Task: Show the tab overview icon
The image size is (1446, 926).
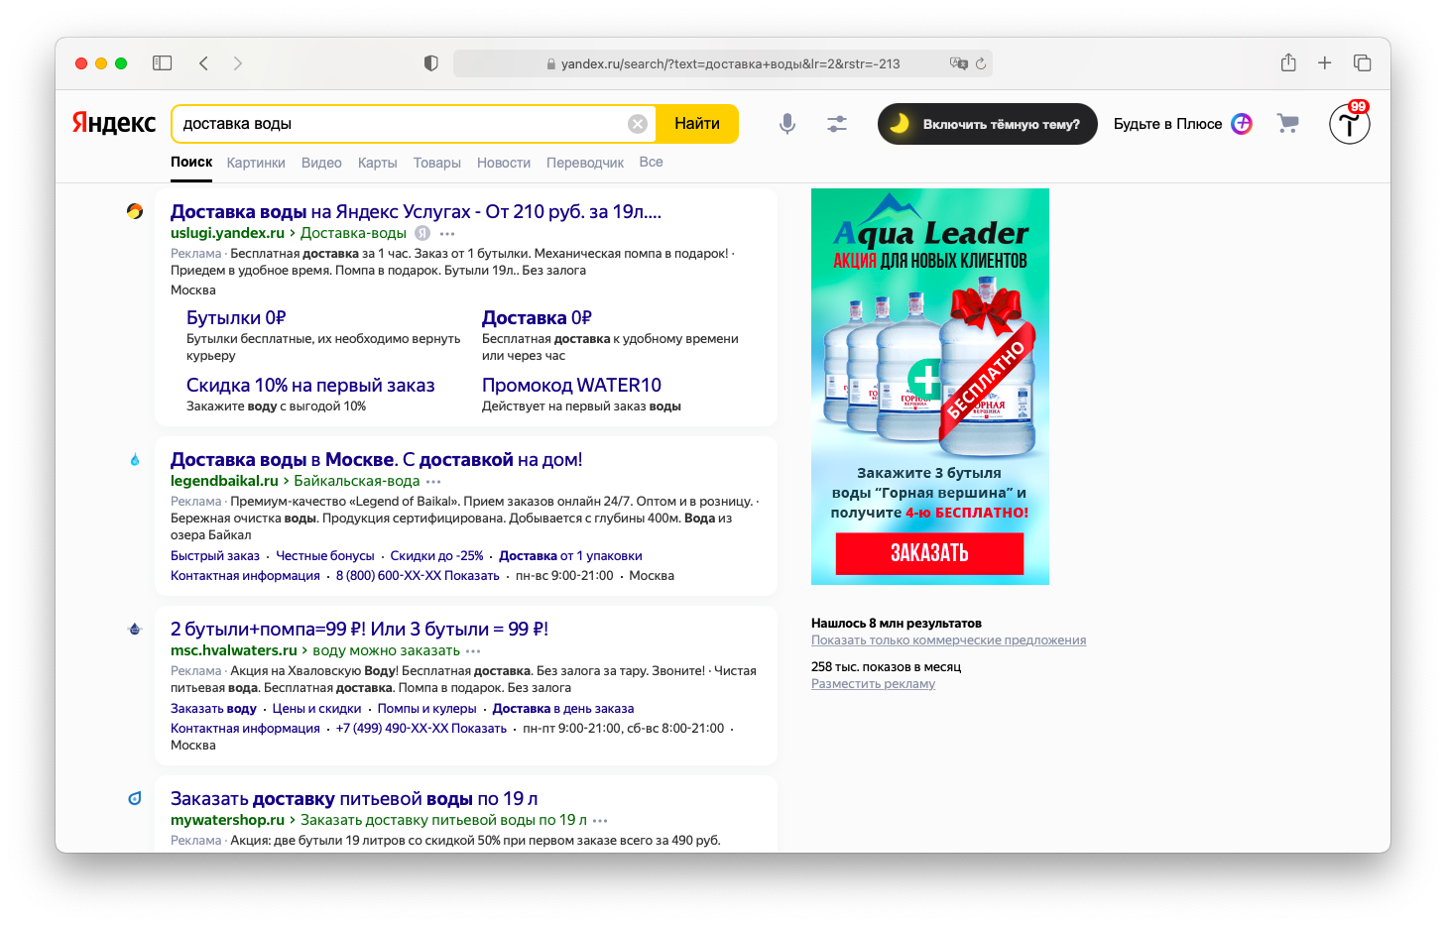Action: (x=1362, y=63)
